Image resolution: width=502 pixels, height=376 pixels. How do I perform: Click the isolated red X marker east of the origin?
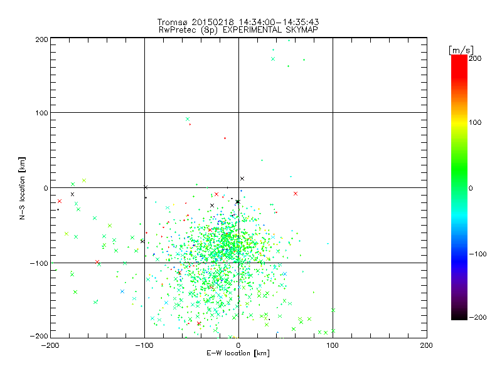coord(296,194)
